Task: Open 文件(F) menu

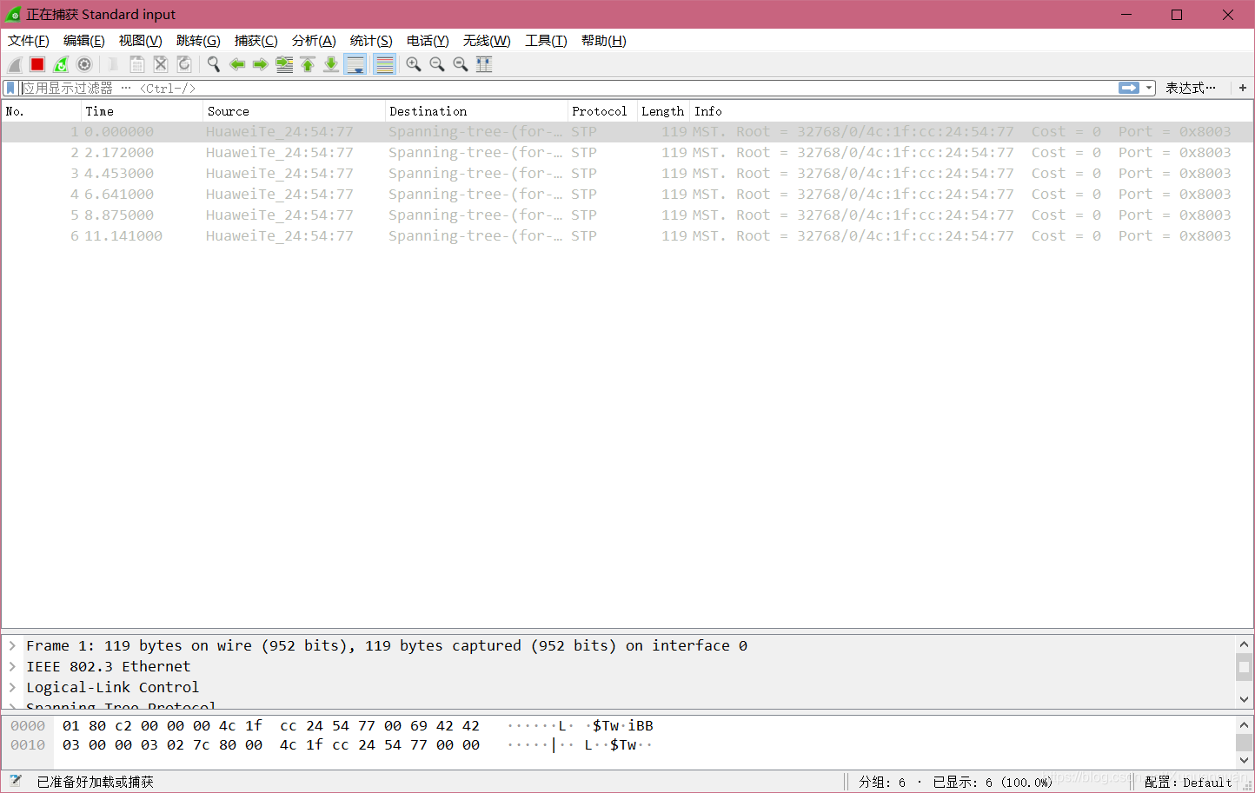Action: pos(29,41)
